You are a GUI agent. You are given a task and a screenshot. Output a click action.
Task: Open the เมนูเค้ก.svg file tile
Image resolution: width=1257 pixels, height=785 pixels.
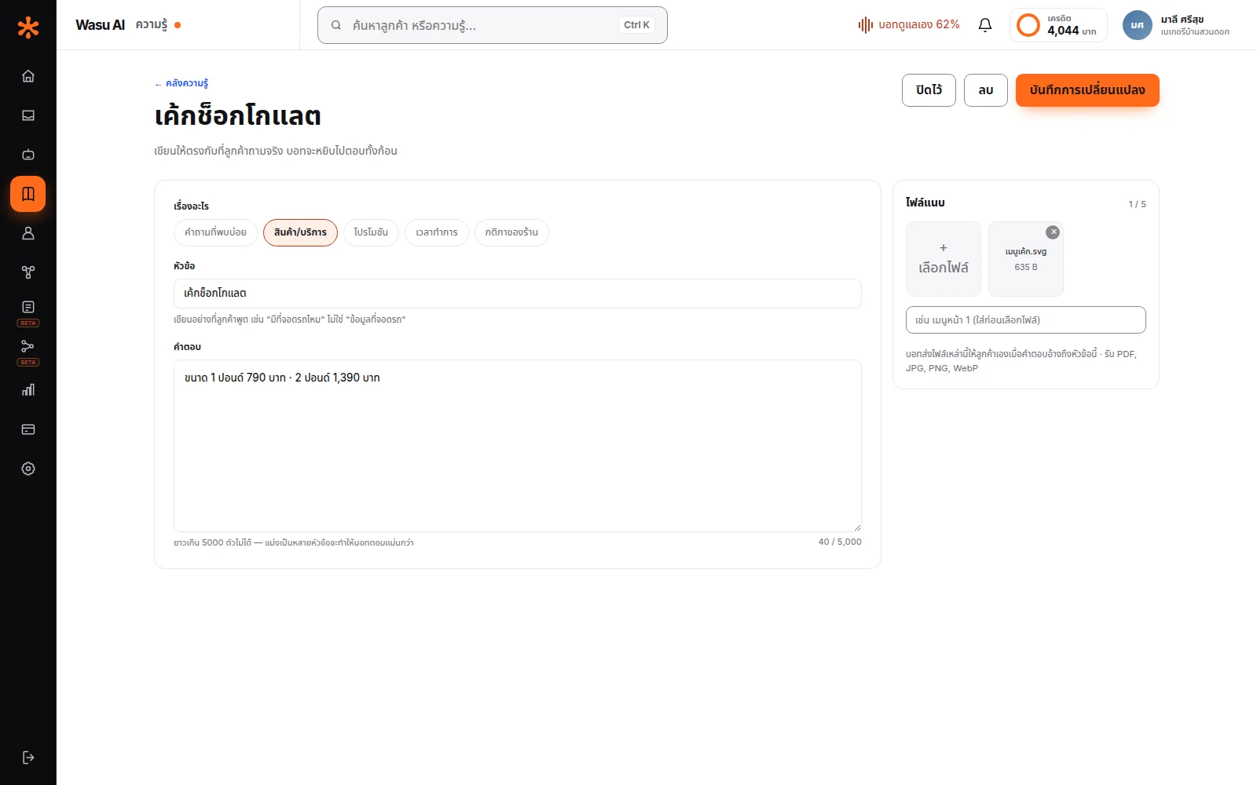coord(1026,259)
